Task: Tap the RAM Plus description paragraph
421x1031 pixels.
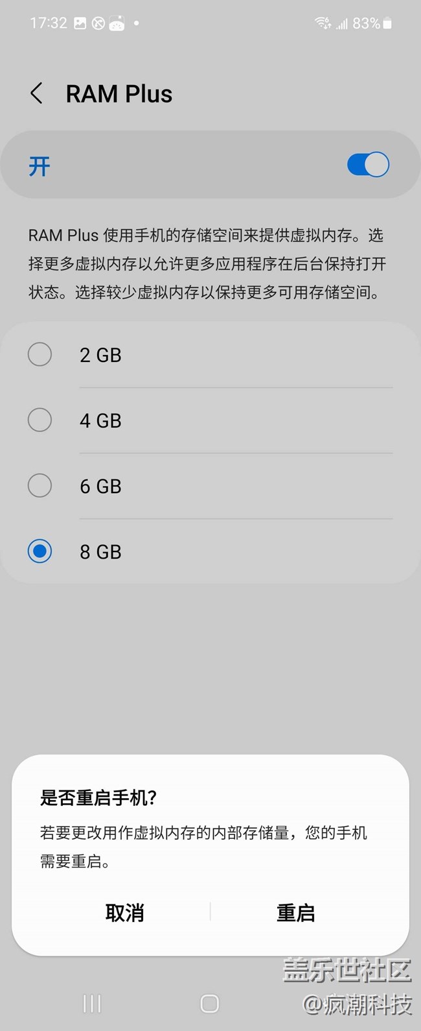Action: [x=207, y=264]
